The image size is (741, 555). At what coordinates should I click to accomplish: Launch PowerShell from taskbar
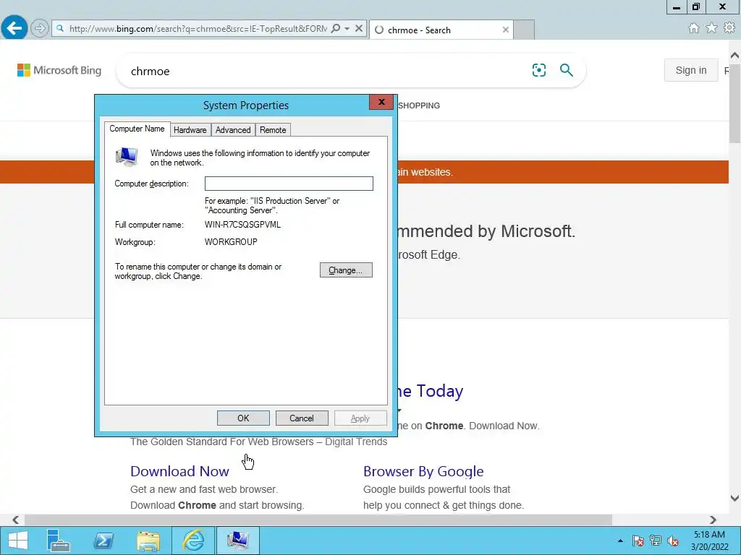(103, 541)
